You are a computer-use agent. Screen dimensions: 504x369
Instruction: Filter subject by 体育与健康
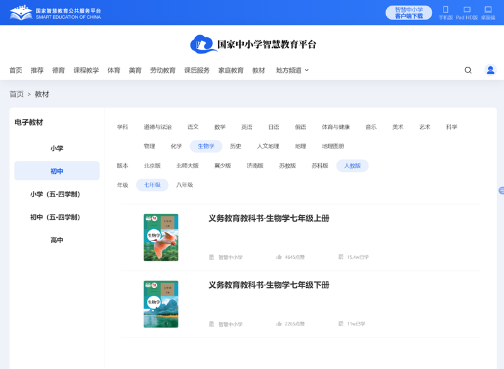tap(336, 127)
